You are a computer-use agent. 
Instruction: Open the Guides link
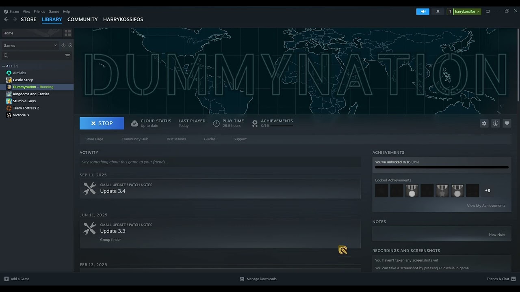tap(210, 139)
